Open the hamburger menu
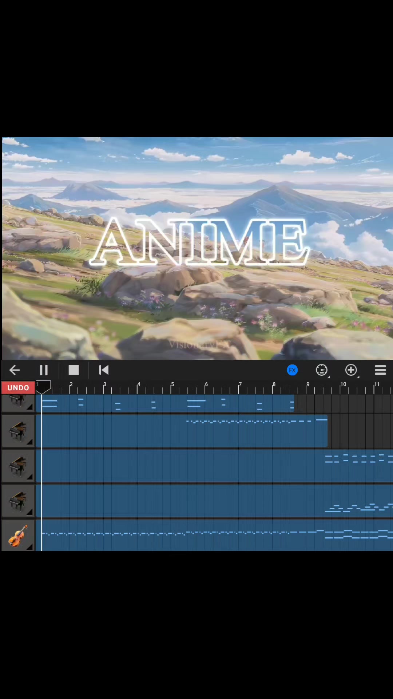393x699 pixels. 380,370
